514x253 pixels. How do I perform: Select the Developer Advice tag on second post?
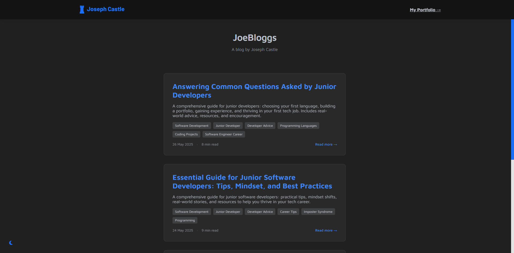260,211
